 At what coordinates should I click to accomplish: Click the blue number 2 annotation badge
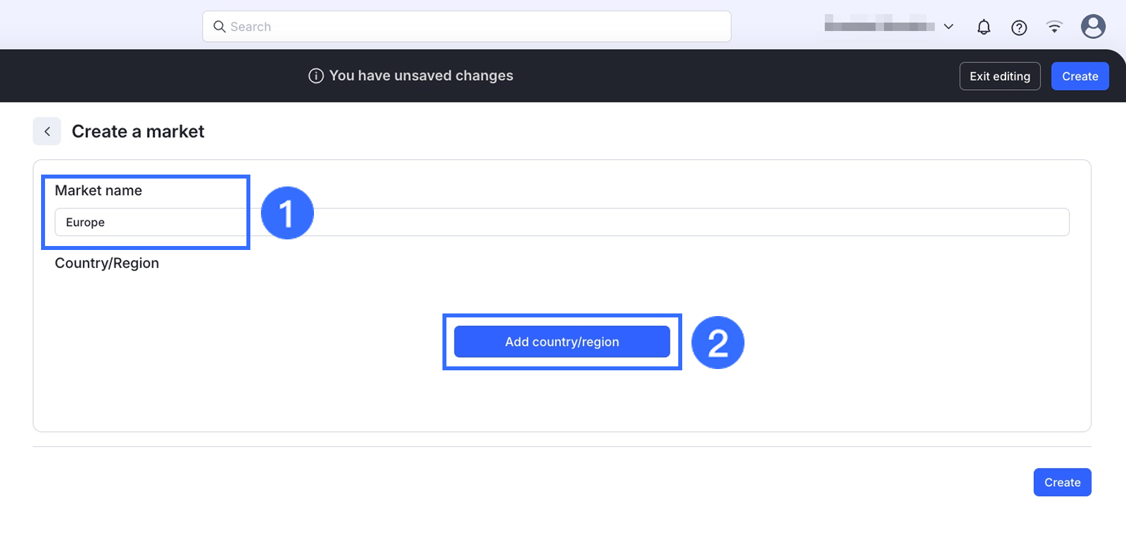tap(717, 343)
